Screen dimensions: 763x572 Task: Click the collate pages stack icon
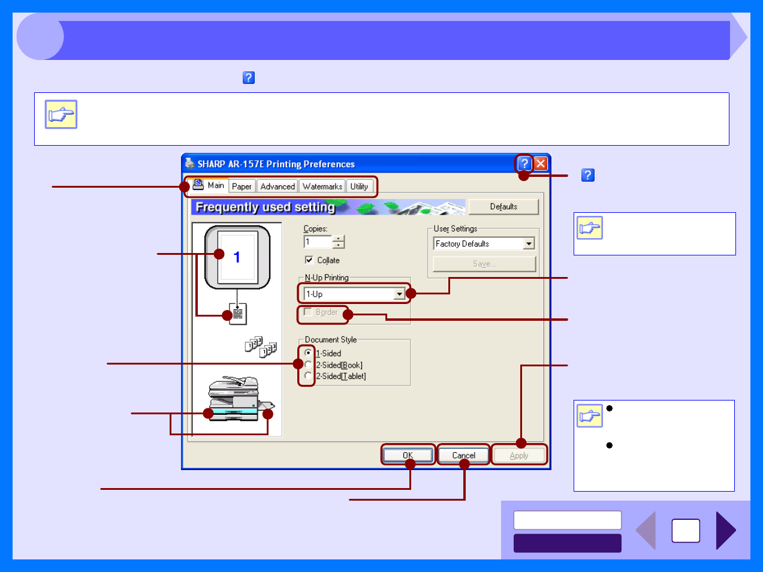click(x=261, y=347)
